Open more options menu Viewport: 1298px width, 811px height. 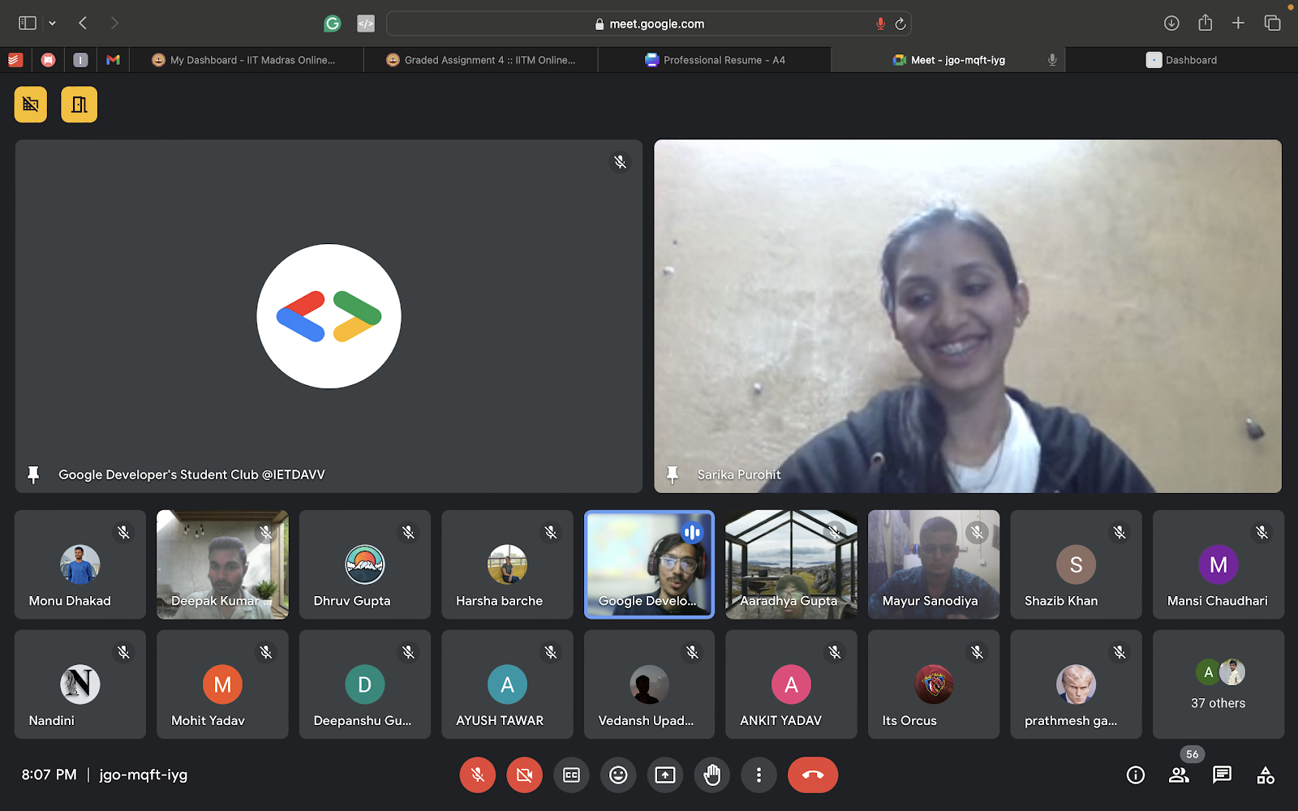[759, 775]
